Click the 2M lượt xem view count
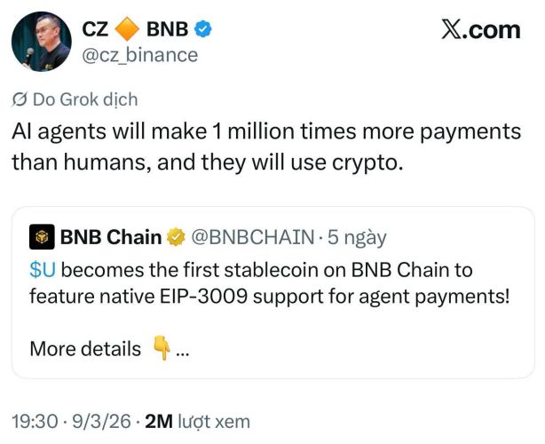 click(197, 421)
